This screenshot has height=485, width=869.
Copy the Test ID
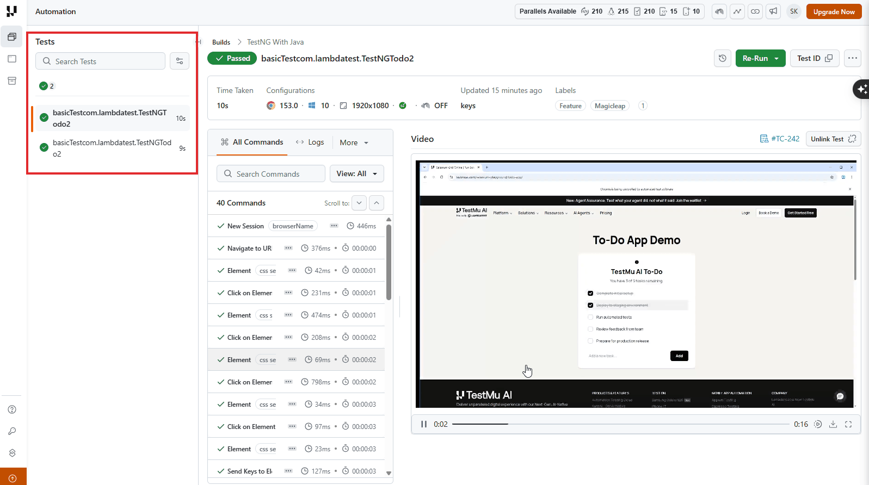815,58
